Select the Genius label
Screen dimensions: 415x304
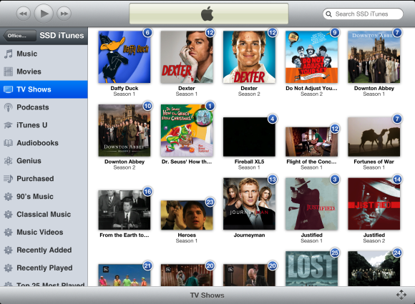(x=29, y=161)
